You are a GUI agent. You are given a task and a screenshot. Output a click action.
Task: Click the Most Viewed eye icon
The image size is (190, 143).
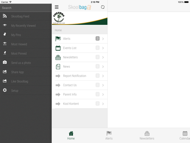[x=5, y=44]
